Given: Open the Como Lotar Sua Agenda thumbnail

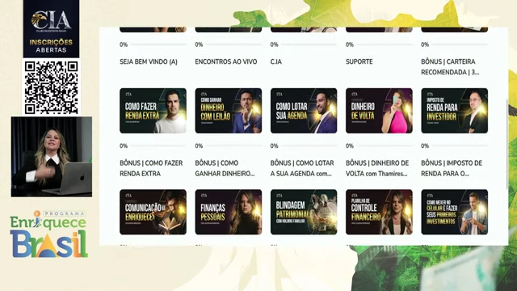Looking at the screenshot, I should 304,111.
